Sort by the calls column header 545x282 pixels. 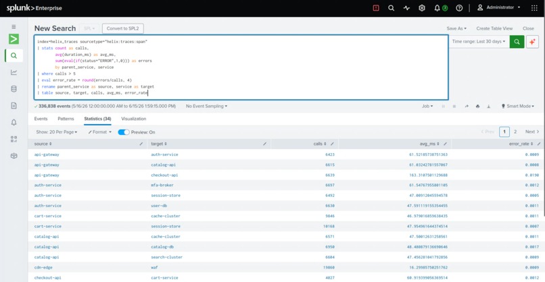(x=320, y=144)
